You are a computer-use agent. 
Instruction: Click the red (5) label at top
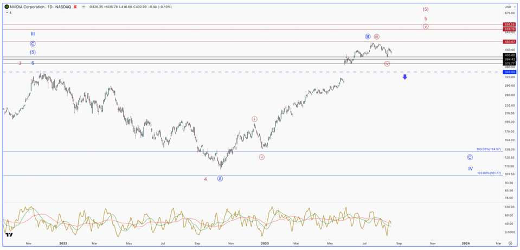426,9
